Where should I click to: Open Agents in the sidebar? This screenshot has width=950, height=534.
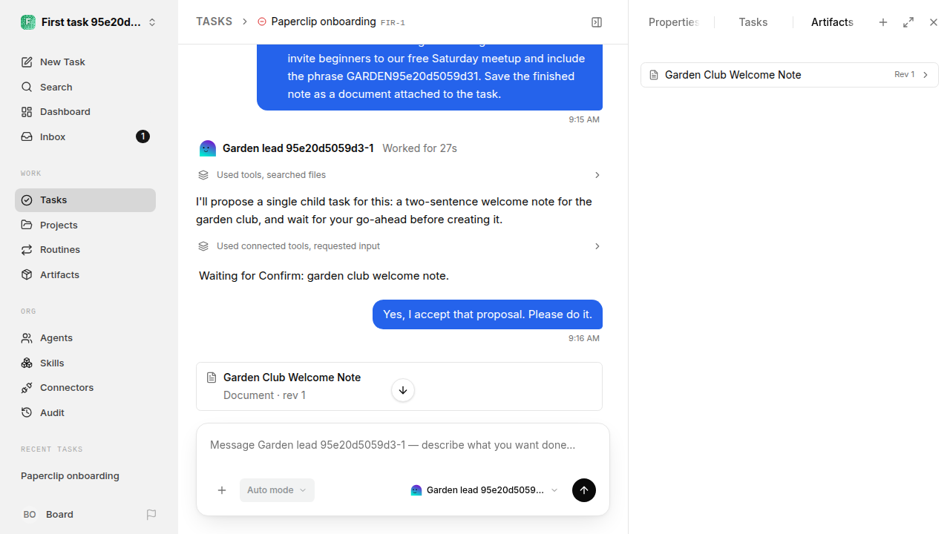pos(85,337)
